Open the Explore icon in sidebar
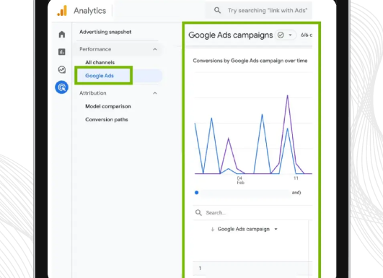This screenshot has height=278, width=383. click(x=62, y=70)
